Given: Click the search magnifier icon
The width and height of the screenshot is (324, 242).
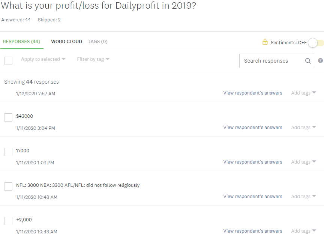Looking at the screenshot, I should point(308,61).
